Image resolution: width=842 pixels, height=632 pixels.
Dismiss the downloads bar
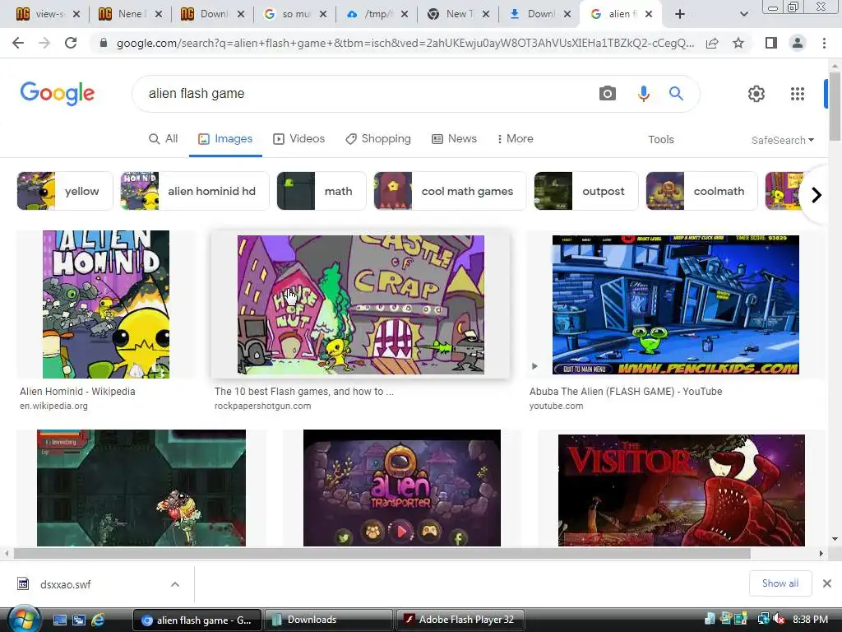tap(827, 583)
